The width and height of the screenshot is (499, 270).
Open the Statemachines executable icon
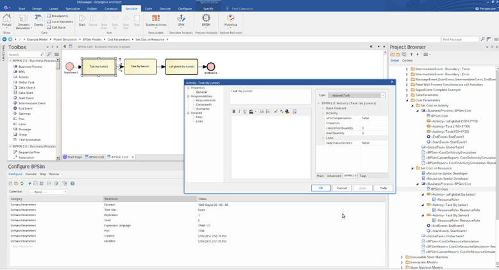[156, 20]
